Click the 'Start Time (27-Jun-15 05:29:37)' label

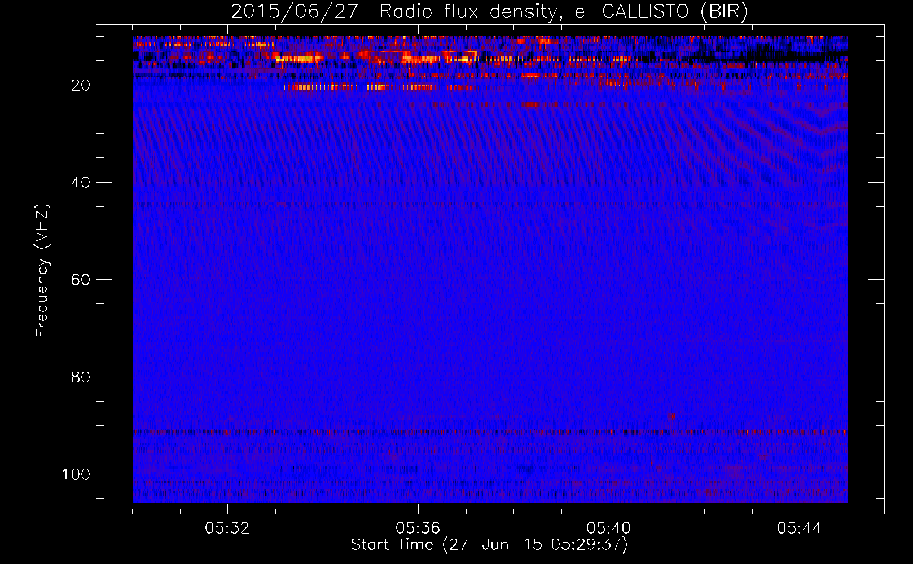(x=489, y=545)
